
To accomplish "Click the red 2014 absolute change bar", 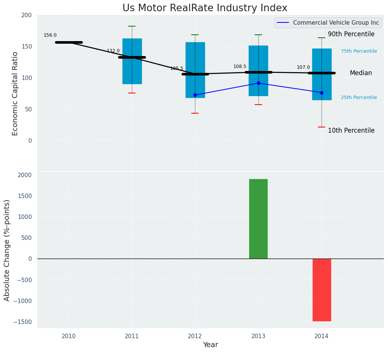I will click(322, 290).
